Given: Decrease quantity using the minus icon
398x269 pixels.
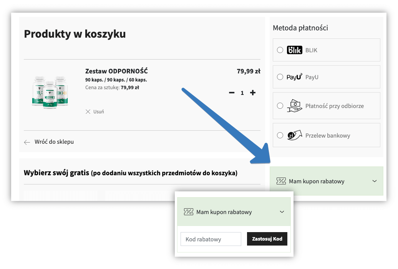Looking at the screenshot, I should pos(232,93).
